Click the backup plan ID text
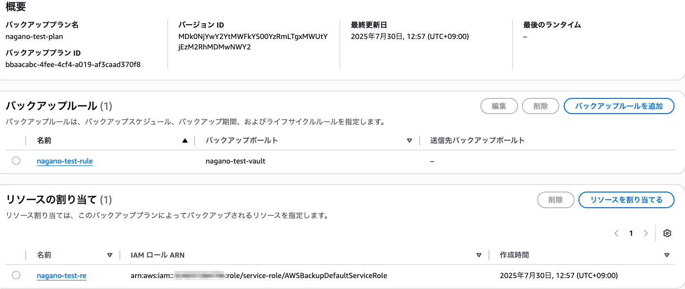Screen dimensions: 685x289 tap(73, 65)
